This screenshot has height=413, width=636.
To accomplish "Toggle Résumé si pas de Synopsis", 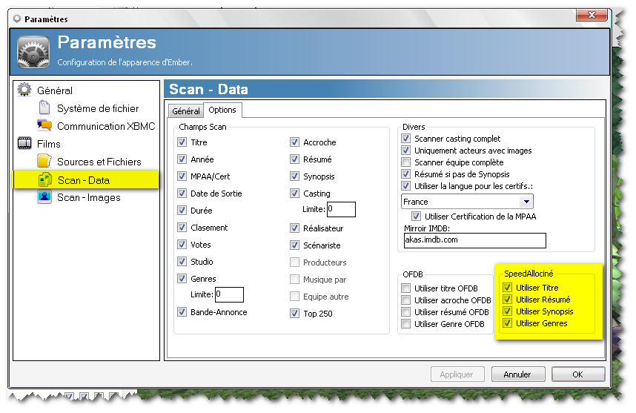I will click(405, 174).
